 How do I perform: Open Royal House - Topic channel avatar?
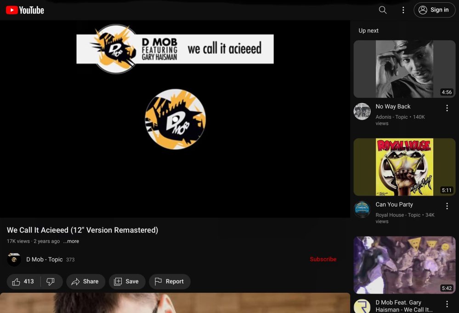point(362,209)
